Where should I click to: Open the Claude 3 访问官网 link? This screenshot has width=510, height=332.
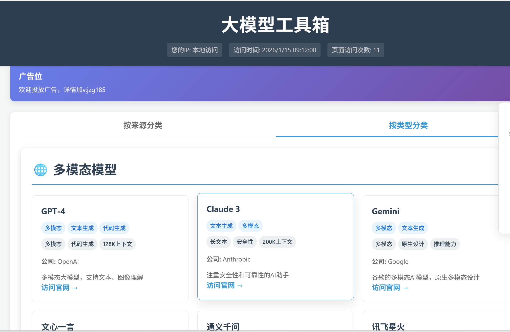(224, 285)
